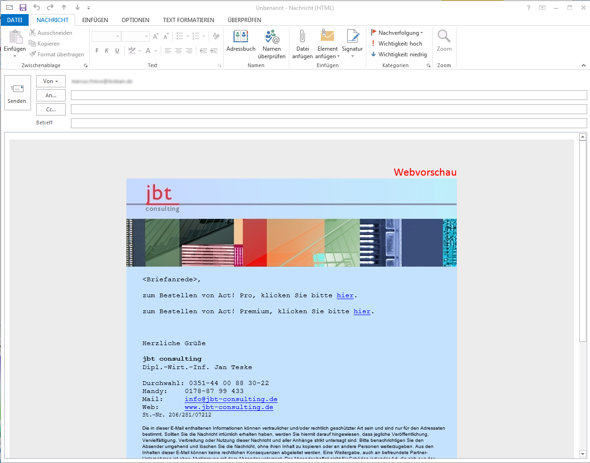Screen dimensions: 590x463
Task: Open www.jbt-consulting.de web link
Action: (229, 407)
